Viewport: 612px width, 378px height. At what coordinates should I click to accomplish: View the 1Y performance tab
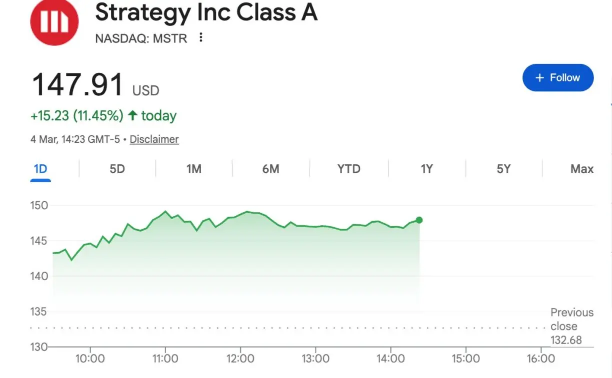point(427,169)
